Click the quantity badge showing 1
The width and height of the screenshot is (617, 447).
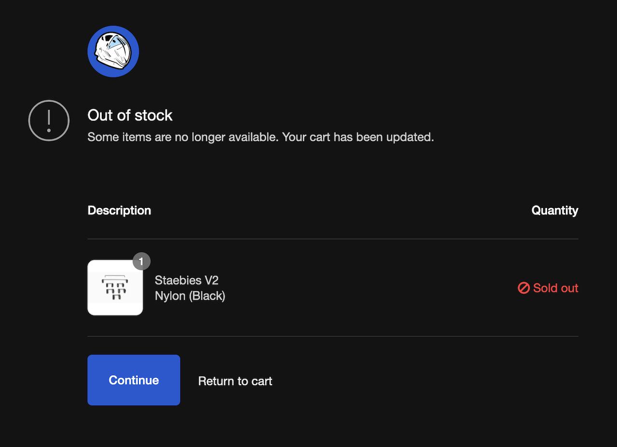[141, 262]
